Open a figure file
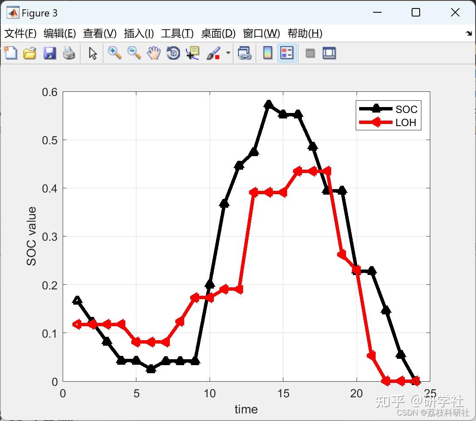Viewport: 476px width, 421px height. coord(30,53)
